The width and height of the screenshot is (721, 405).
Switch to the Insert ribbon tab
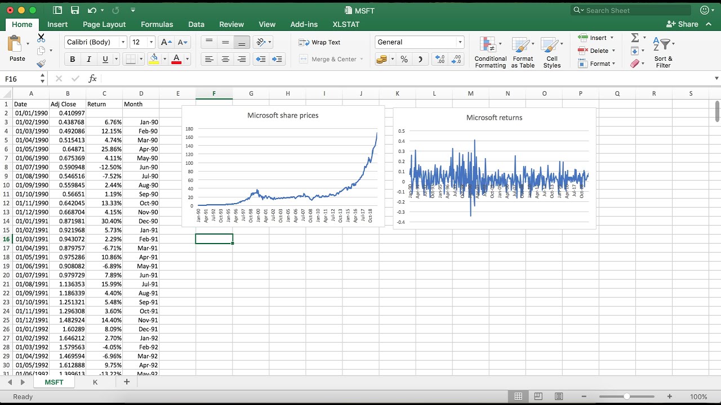[x=57, y=24]
